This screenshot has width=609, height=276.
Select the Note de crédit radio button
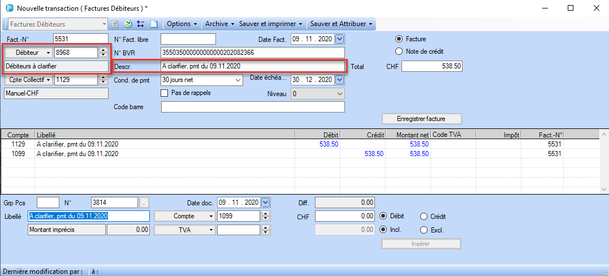coord(399,51)
